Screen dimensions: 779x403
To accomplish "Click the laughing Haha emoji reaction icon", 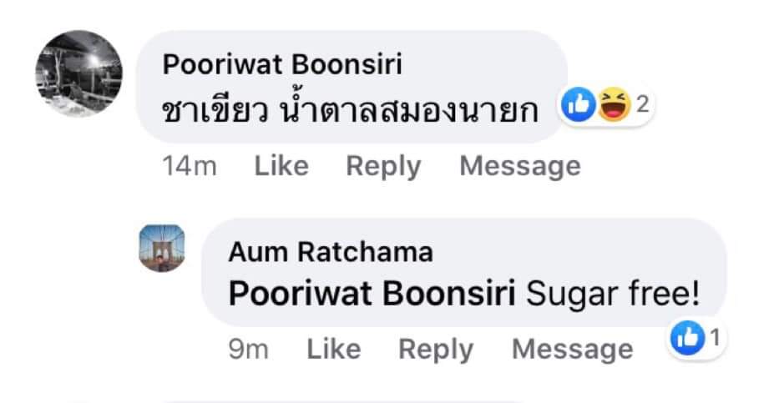I will 614,104.
